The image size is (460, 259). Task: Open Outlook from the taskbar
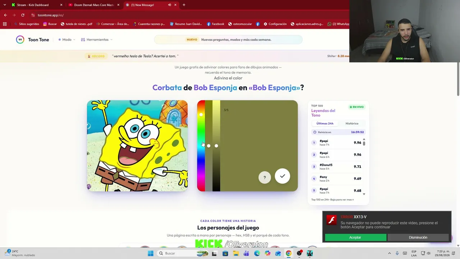point(278,253)
